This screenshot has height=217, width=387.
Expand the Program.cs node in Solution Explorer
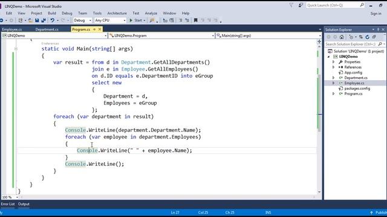(333, 94)
